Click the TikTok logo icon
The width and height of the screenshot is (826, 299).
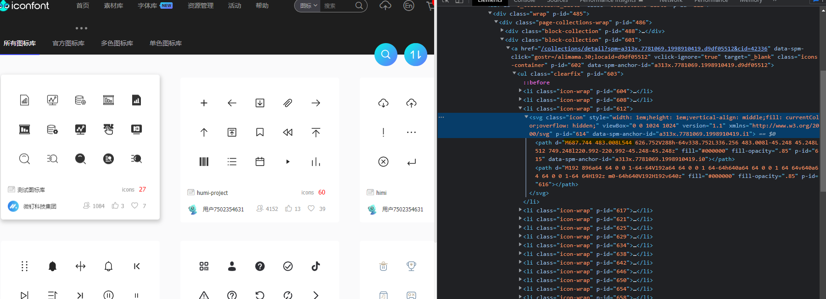316,266
